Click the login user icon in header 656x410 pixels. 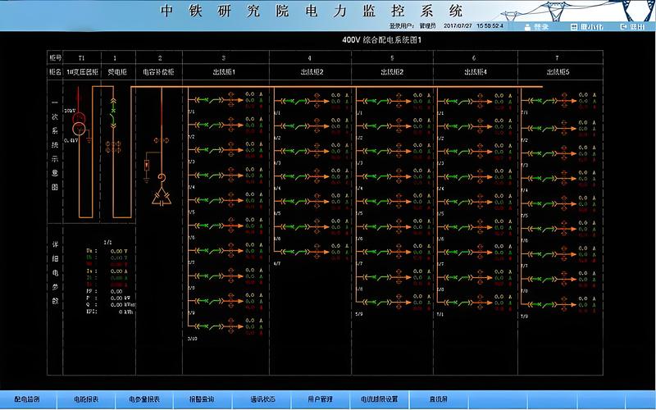[x=527, y=26]
